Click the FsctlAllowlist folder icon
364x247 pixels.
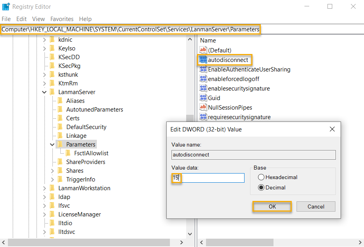tap(68, 153)
